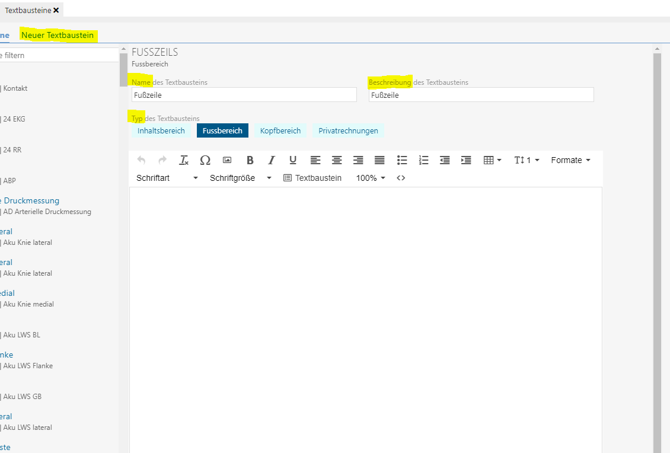
Task: Click the Textbaustein toolbar button
Action: pos(312,178)
